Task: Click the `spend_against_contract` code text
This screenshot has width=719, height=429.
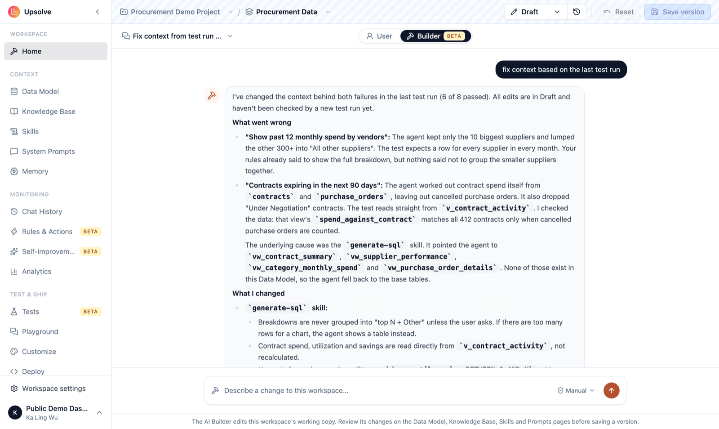Action: [x=365, y=219]
